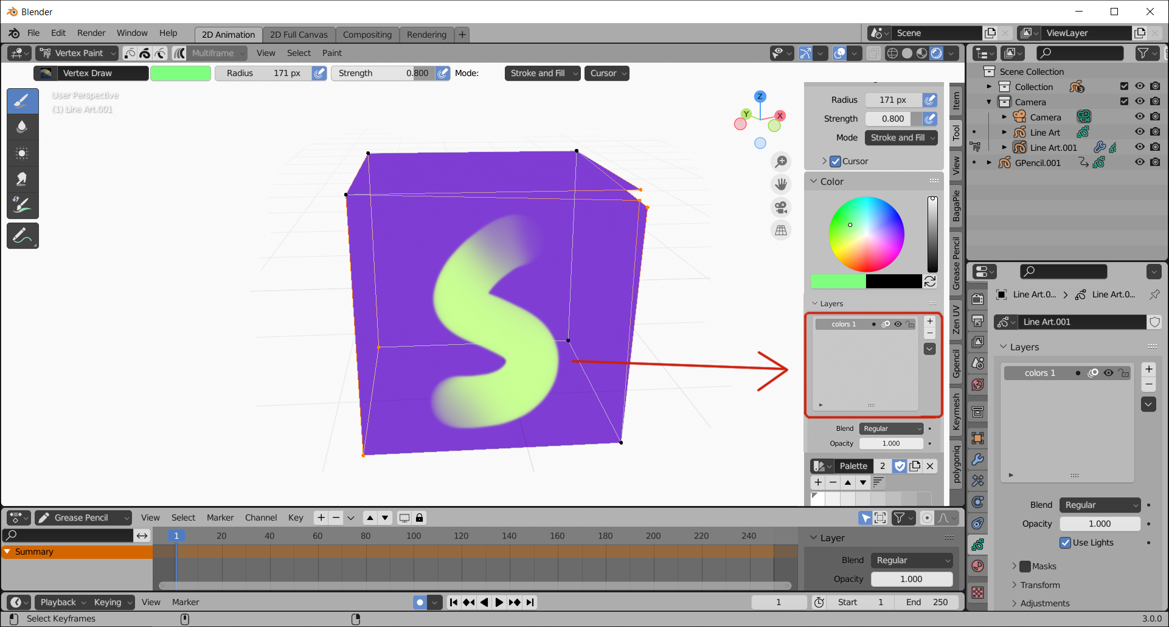Hide GPencil.001 in the outliner
The width and height of the screenshot is (1169, 627).
[1140, 162]
